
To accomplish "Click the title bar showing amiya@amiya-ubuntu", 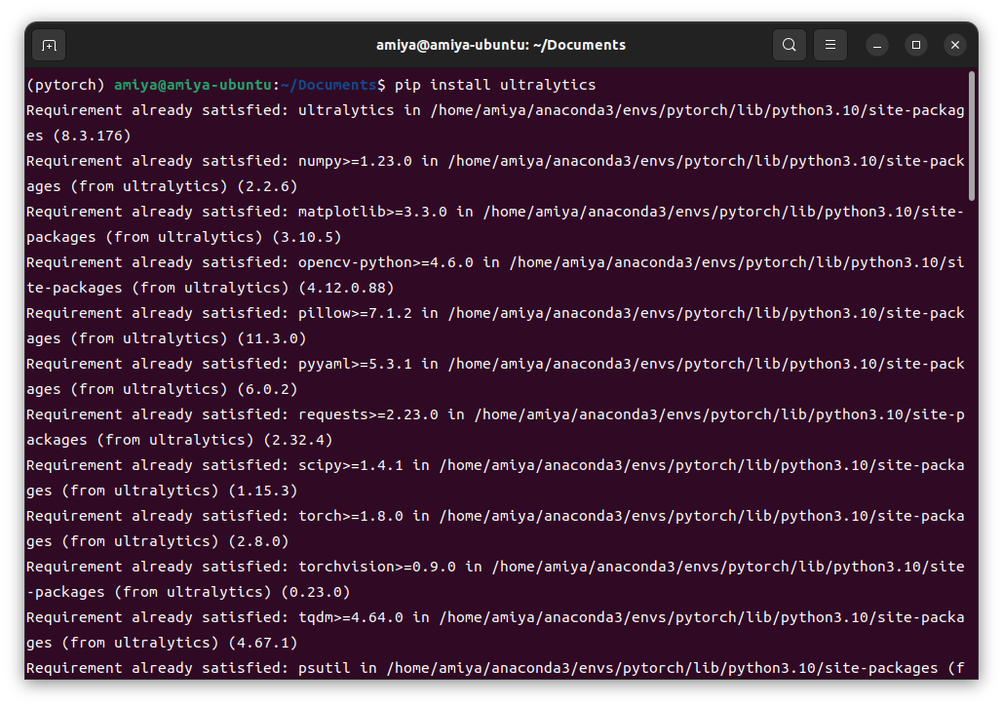I will [501, 45].
